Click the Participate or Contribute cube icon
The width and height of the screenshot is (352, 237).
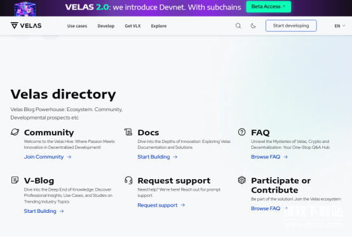[242, 180]
